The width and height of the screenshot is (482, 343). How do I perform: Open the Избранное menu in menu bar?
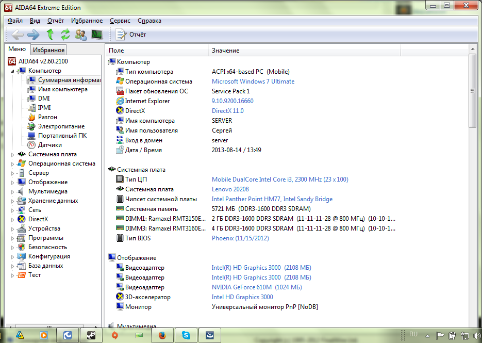87,21
